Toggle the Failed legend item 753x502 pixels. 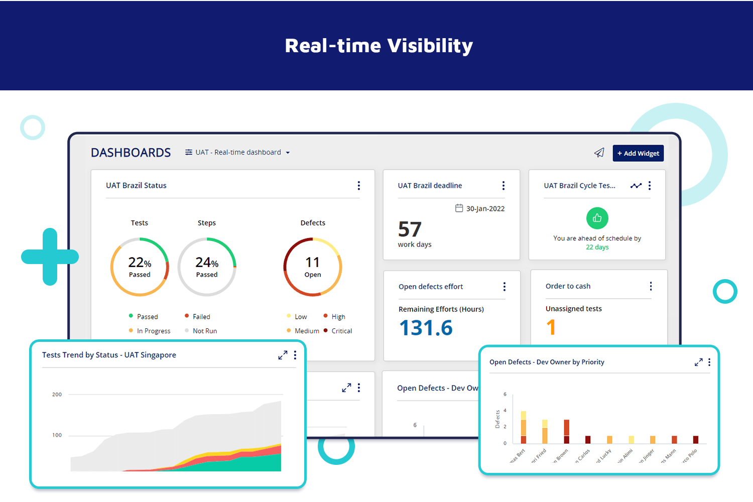197,317
